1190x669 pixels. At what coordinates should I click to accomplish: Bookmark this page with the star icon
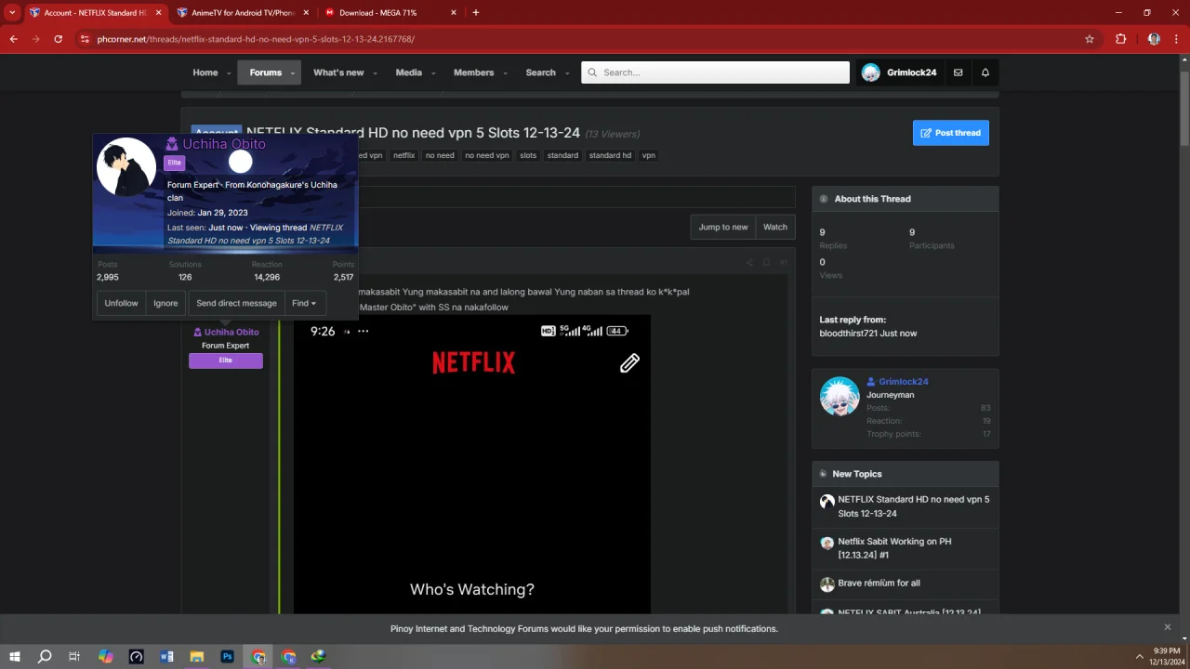tap(1090, 39)
